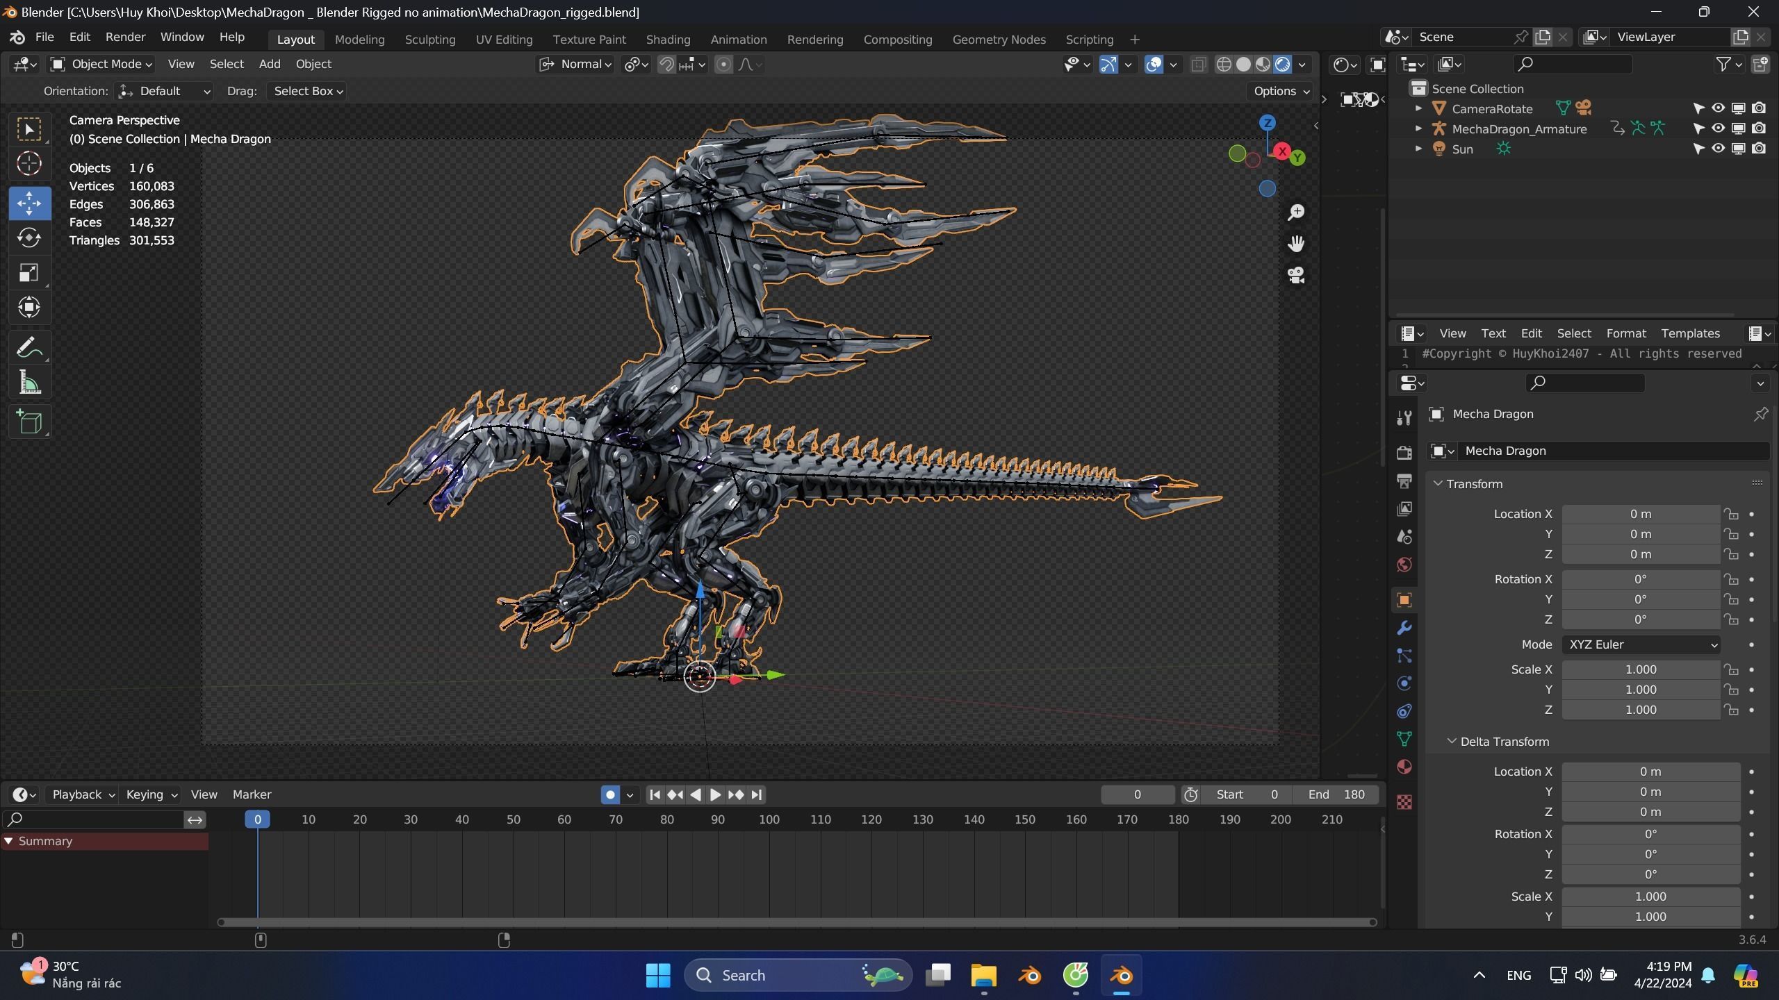Viewport: 1779px width, 1000px height.
Task: Toggle proportional editing
Action: [723, 65]
